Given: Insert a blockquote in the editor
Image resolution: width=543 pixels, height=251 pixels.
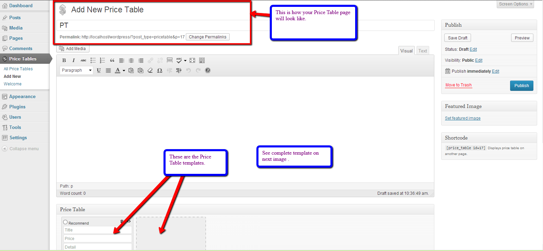Looking at the screenshot, I should pos(112,60).
